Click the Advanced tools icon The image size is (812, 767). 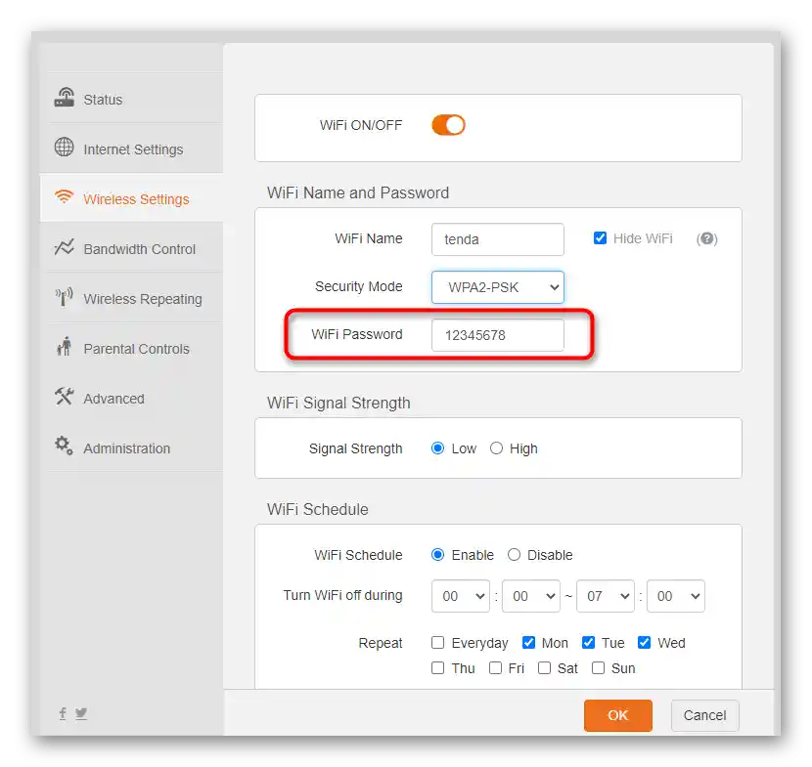coord(65,397)
